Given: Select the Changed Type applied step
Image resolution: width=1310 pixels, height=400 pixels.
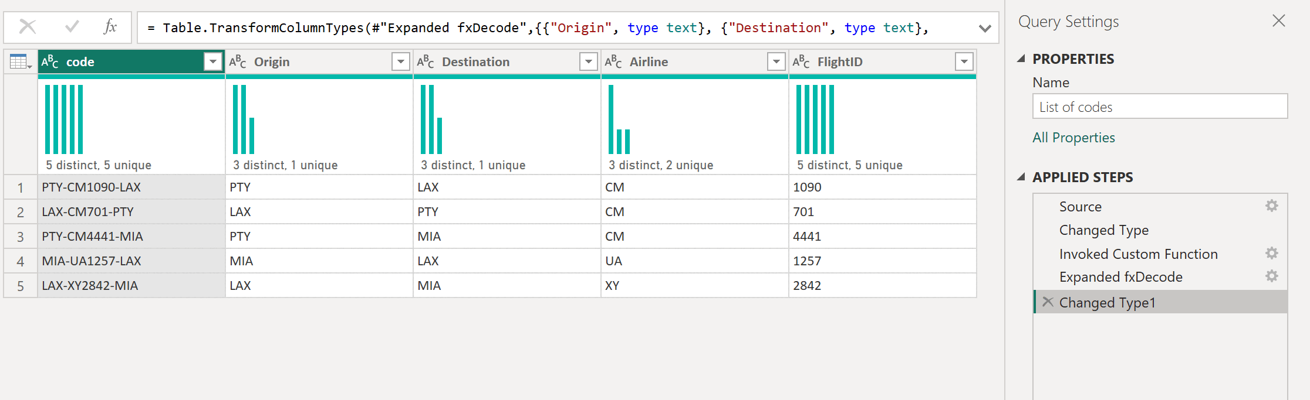Looking at the screenshot, I should (1103, 230).
